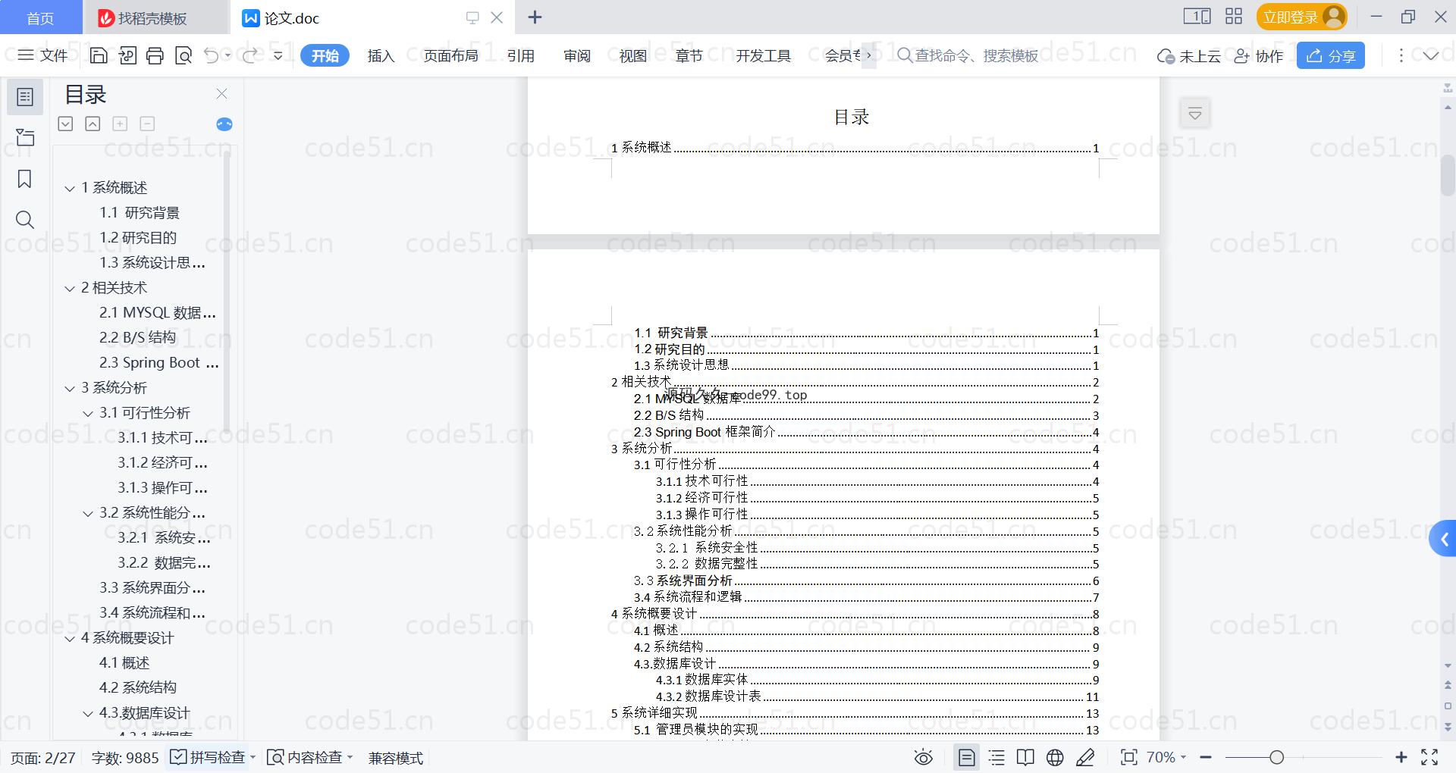Collapse the 3.1 可行性分析 outline node

pyautogui.click(x=88, y=413)
